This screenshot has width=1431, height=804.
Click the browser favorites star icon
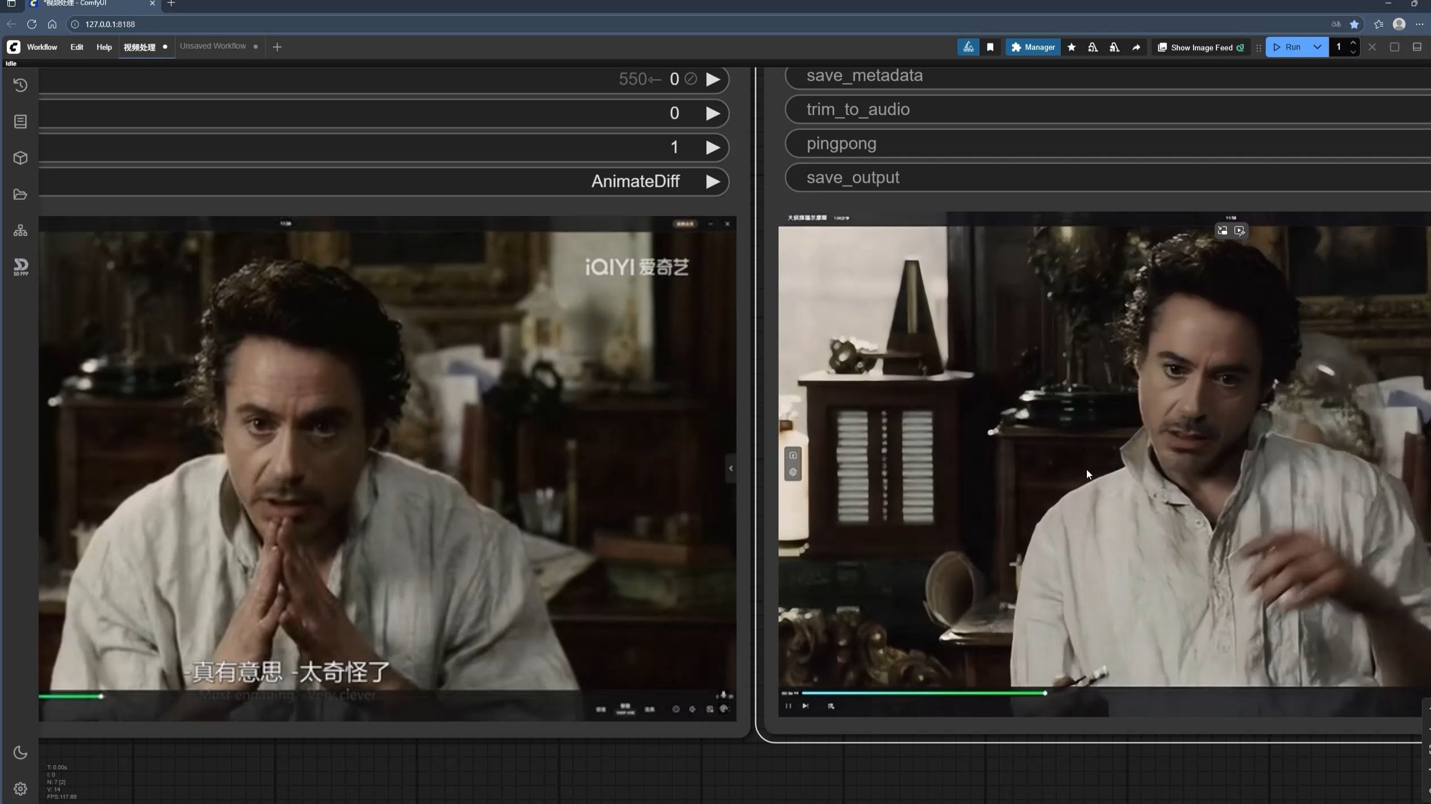pyautogui.click(x=1354, y=24)
